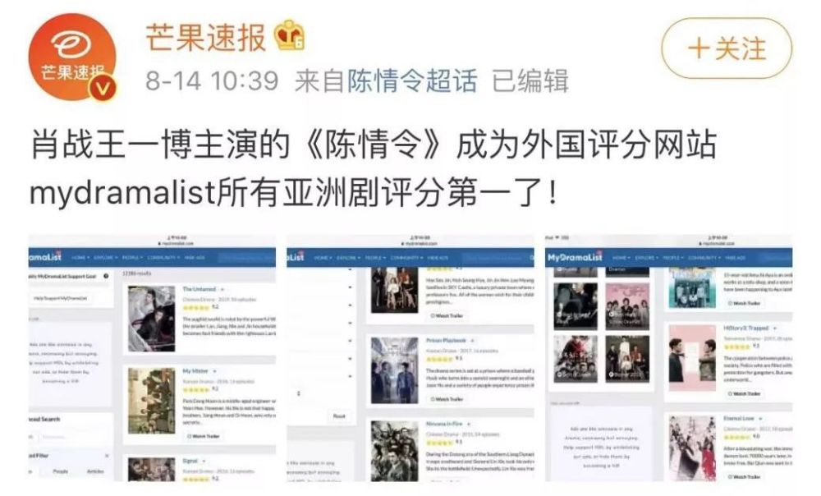Open third screenshot with MyDramaList logo
The height and width of the screenshot is (496, 821).
(668, 358)
